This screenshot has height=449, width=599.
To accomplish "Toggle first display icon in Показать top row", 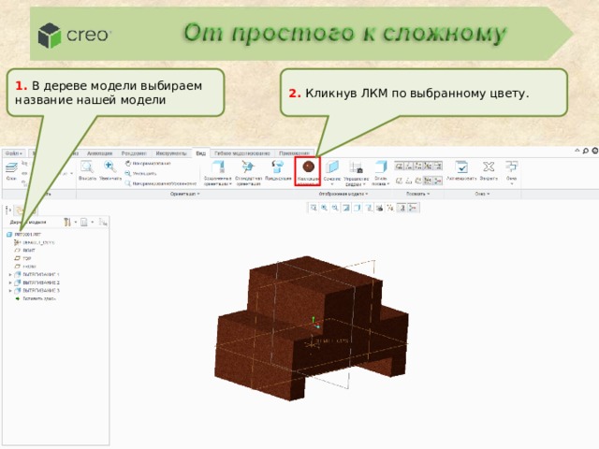I will click(x=400, y=166).
